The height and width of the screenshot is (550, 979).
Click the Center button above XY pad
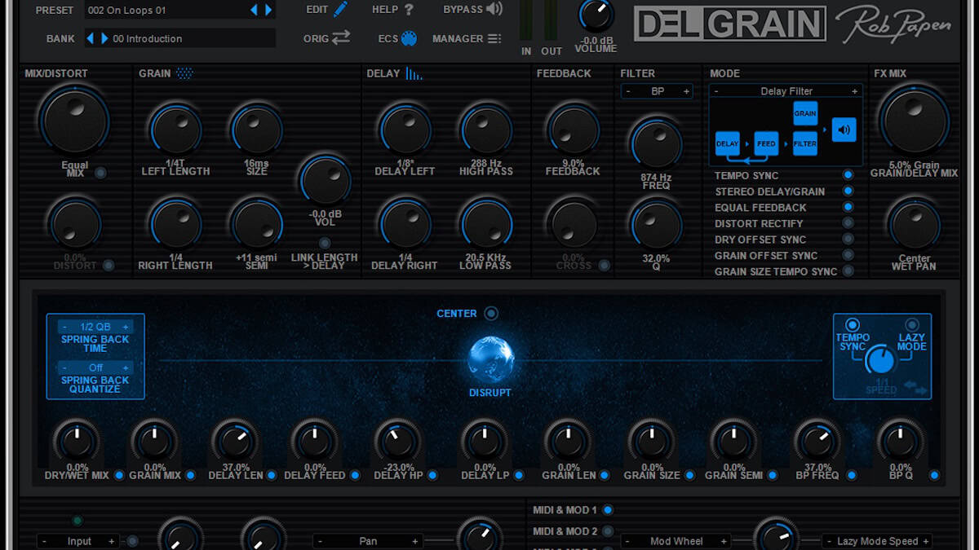point(490,314)
